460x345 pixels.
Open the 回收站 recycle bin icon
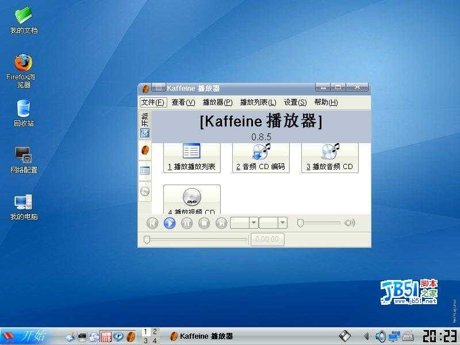24,113
